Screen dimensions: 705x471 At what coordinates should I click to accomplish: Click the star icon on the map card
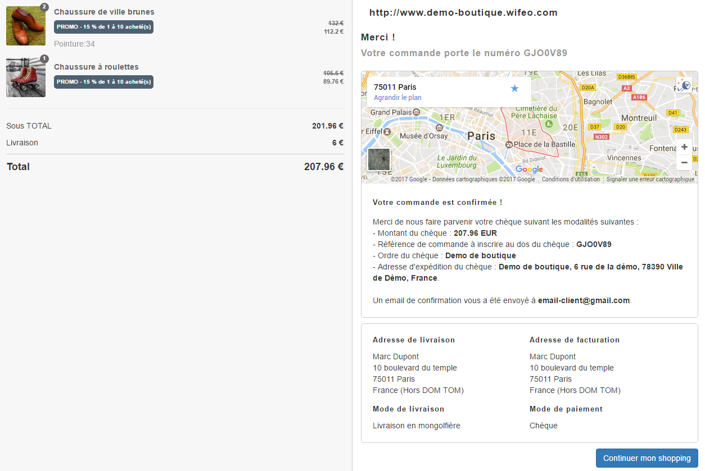[514, 88]
